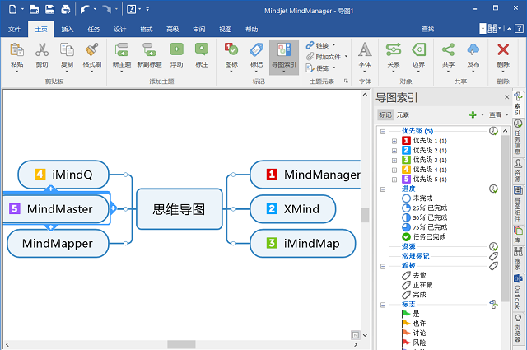527x350 pixels.
Task: Click the New document icon
Action: pyautogui.click(x=12, y=9)
